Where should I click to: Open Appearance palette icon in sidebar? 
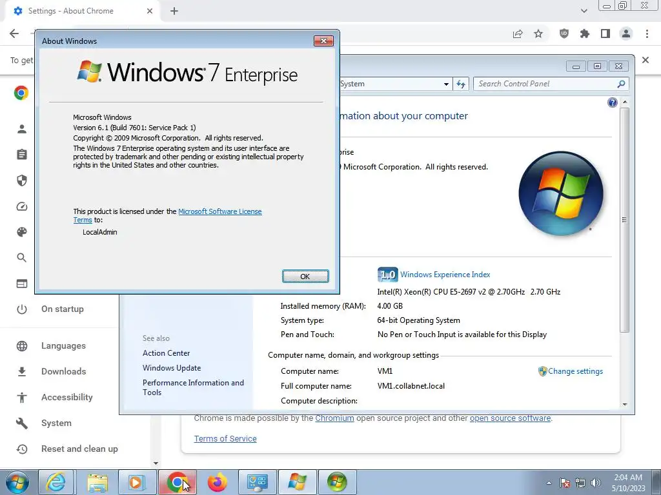click(22, 232)
